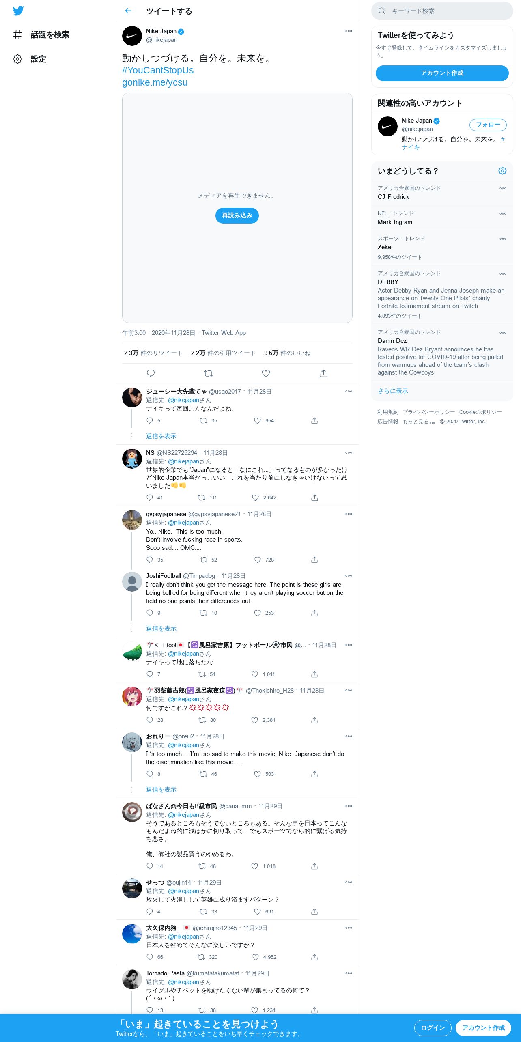Retweet the reply by gypsyjapanese
The image size is (521, 1042).
click(x=204, y=560)
